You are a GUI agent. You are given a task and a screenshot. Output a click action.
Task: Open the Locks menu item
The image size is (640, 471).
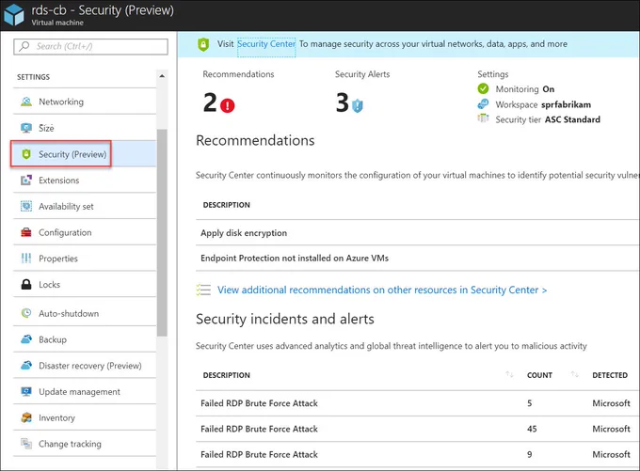tap(85, 284)
